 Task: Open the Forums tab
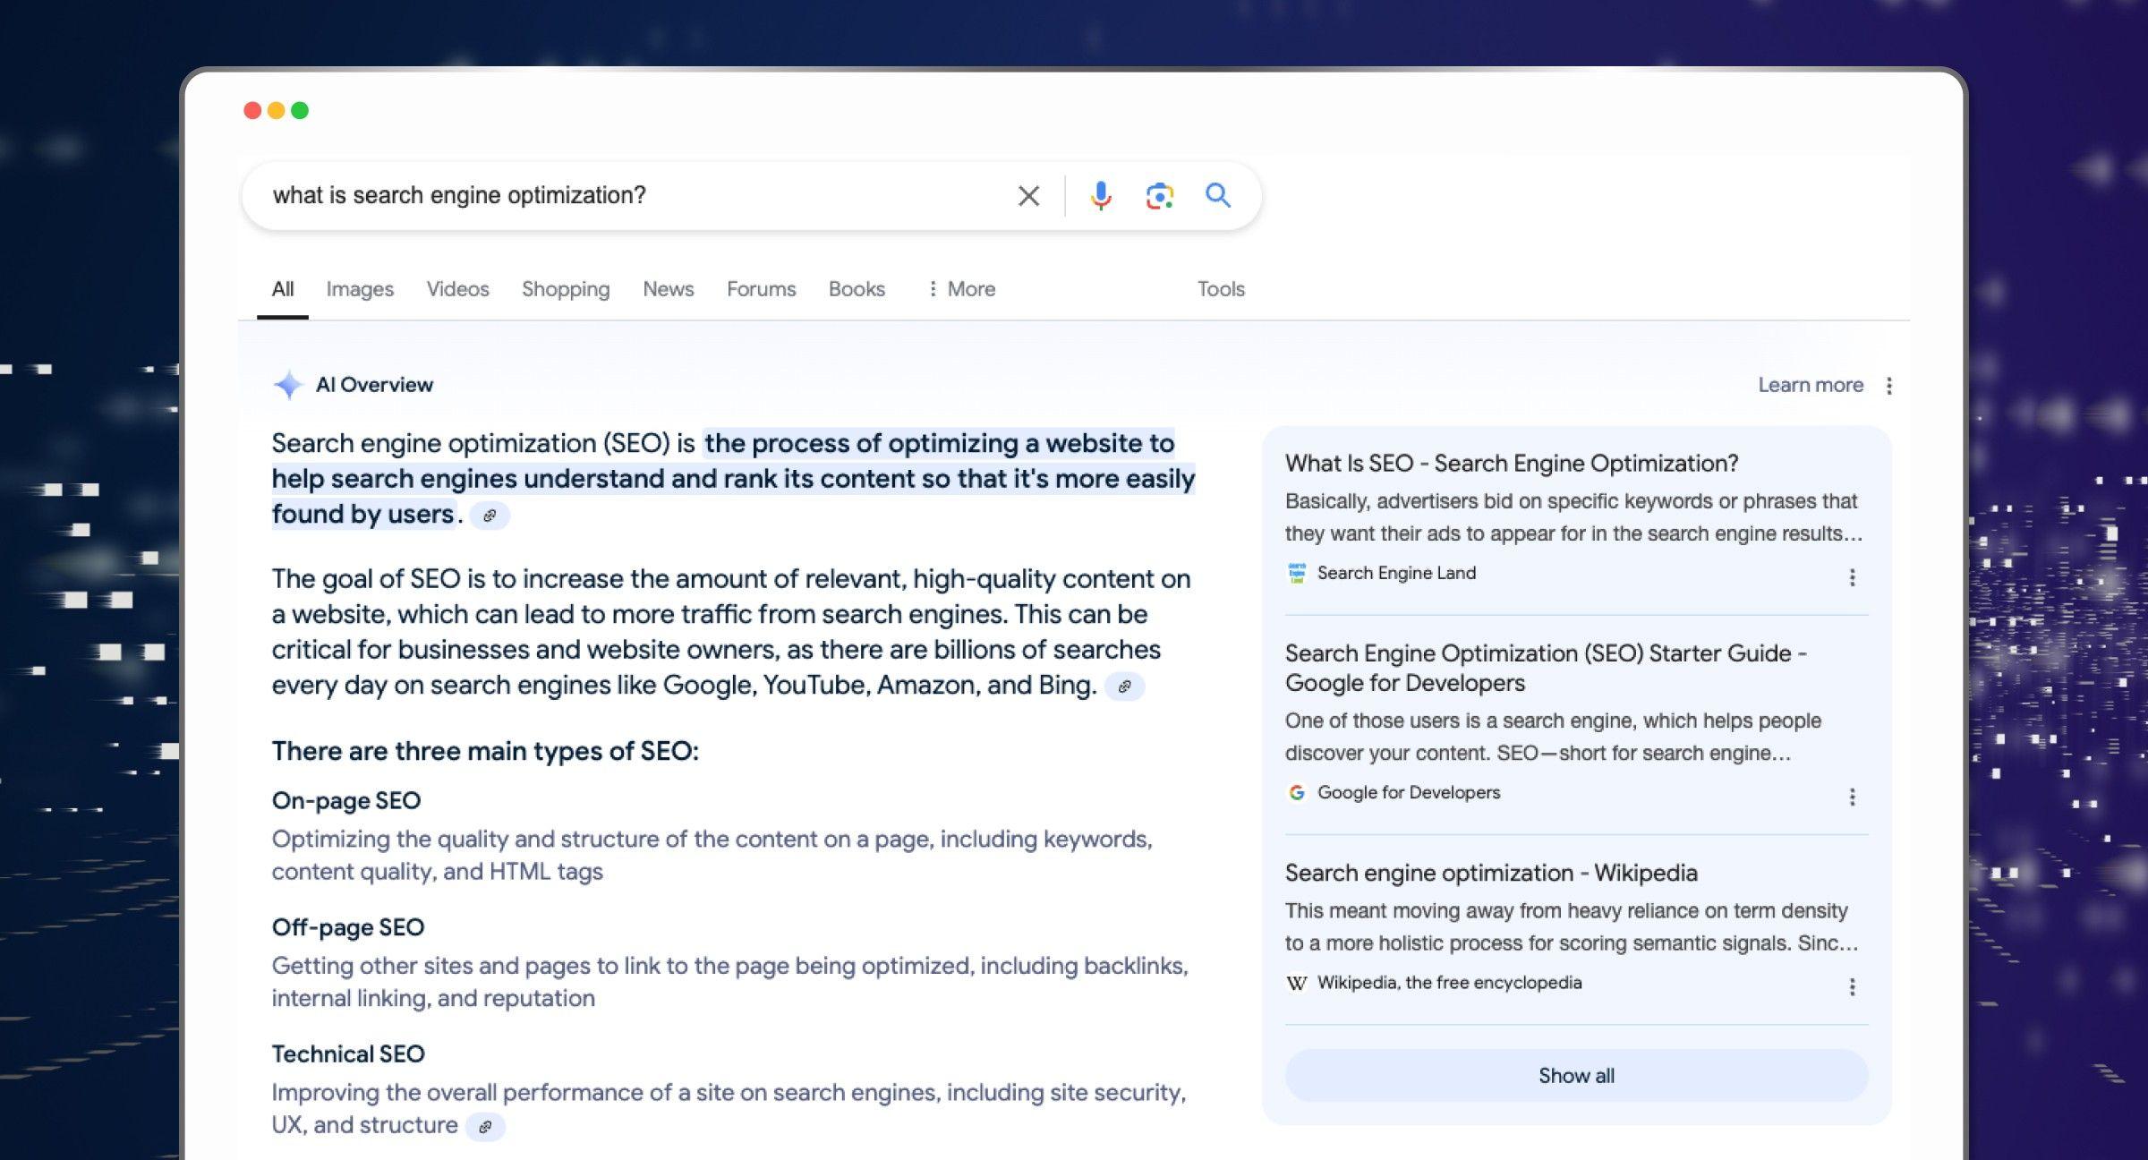761,289
